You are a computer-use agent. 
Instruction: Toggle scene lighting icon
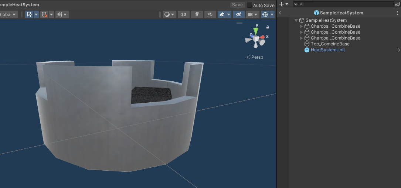(x=197, y=14)
